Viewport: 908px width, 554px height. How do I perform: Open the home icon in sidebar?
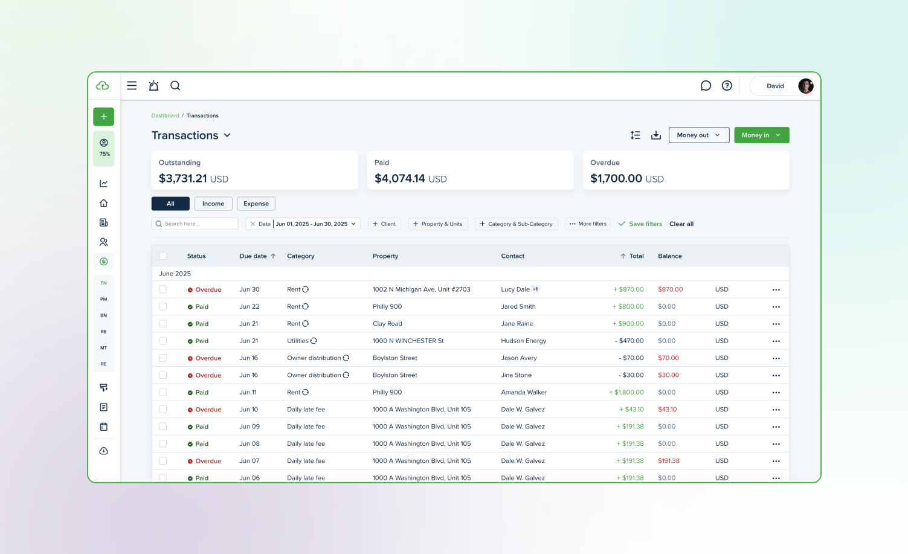pos(103,203)
